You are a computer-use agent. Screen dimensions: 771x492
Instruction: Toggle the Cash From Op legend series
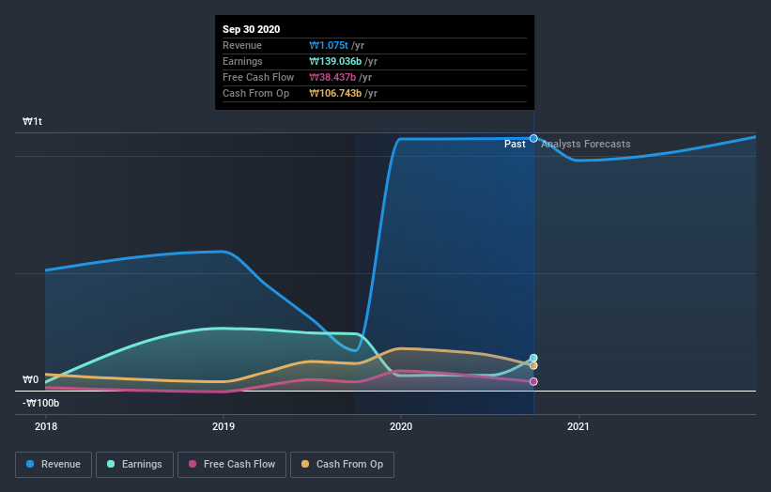point(342,465)
